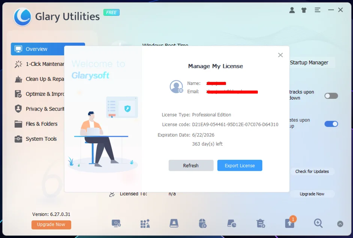Open the user account icon

click(x=292, y=10)
